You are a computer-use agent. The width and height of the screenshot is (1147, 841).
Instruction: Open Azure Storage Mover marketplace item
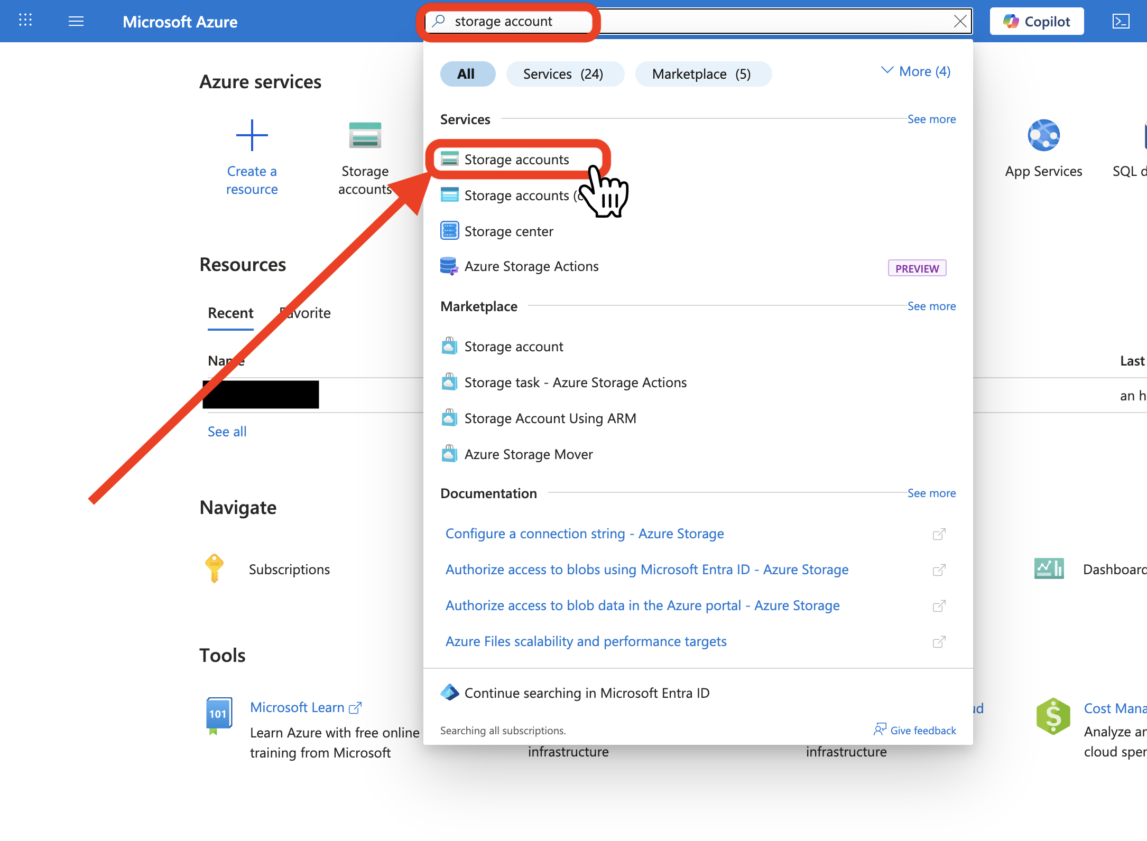(x=528, y=454)
